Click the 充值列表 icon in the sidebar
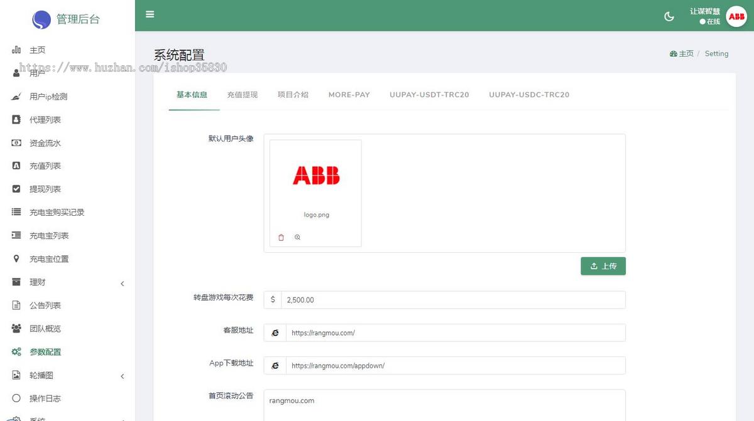Screen dimensions: 754x421 tap(16, 166)
